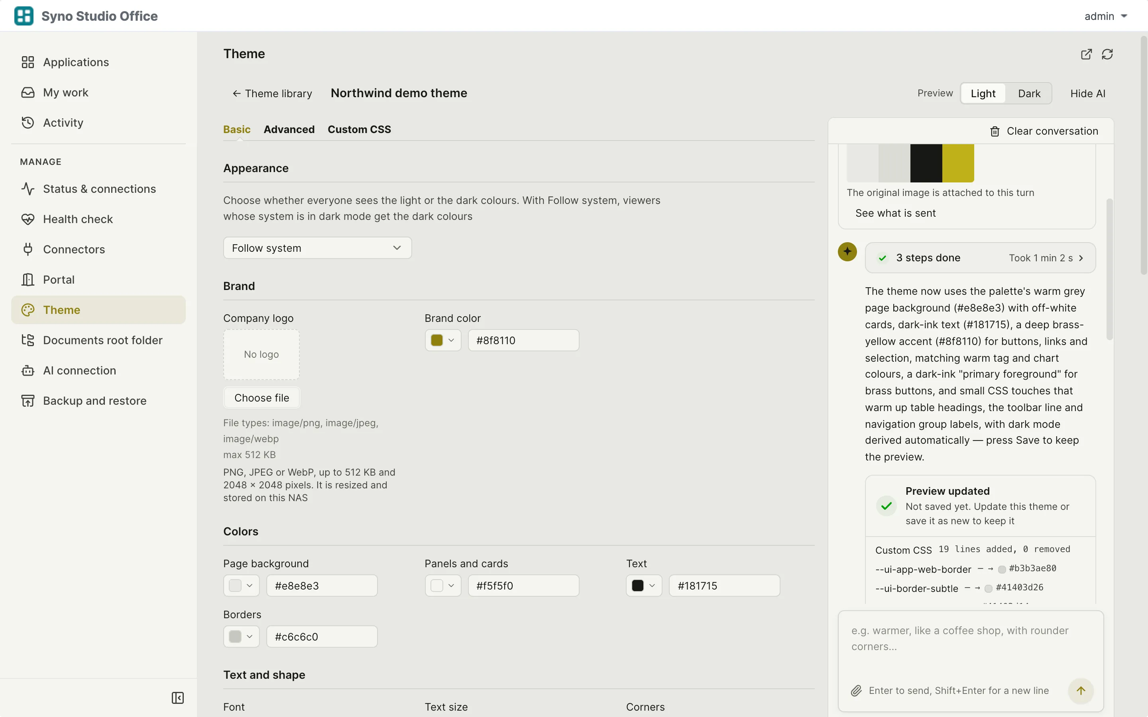Open Text color picker dropdown
The height and width of the screenshot is (717, 1148).
(644, 586)
